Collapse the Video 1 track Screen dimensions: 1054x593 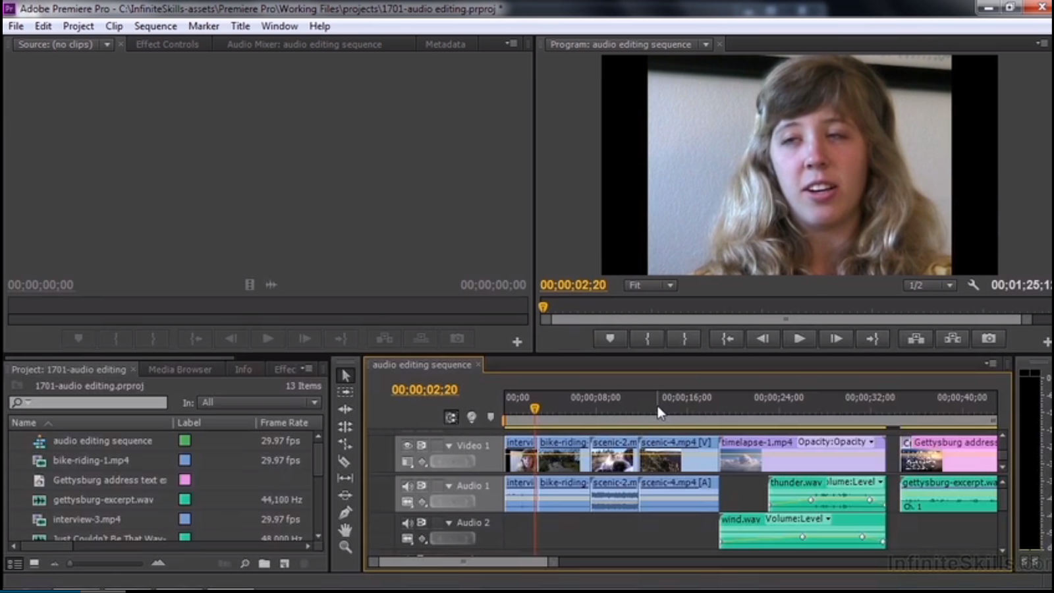449,446
